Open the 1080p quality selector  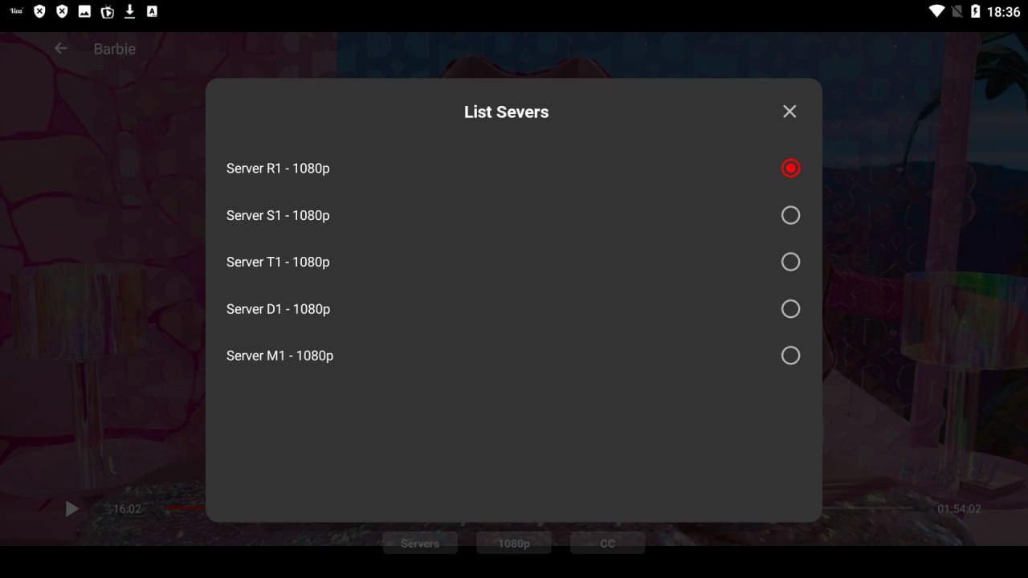coord(514,543)
